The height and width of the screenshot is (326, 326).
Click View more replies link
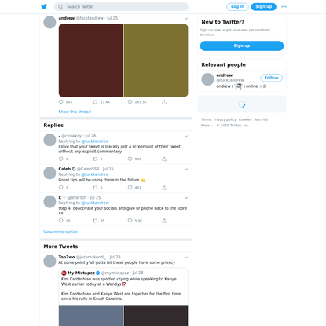tap(60, 232)
